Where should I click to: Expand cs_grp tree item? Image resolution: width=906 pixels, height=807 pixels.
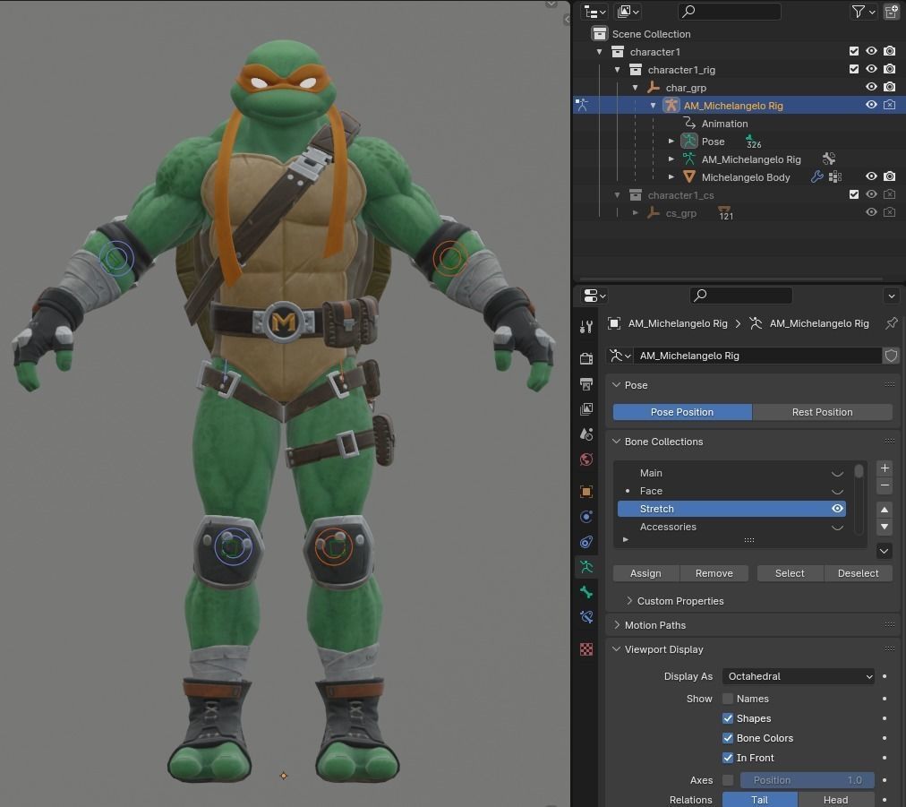636,213
